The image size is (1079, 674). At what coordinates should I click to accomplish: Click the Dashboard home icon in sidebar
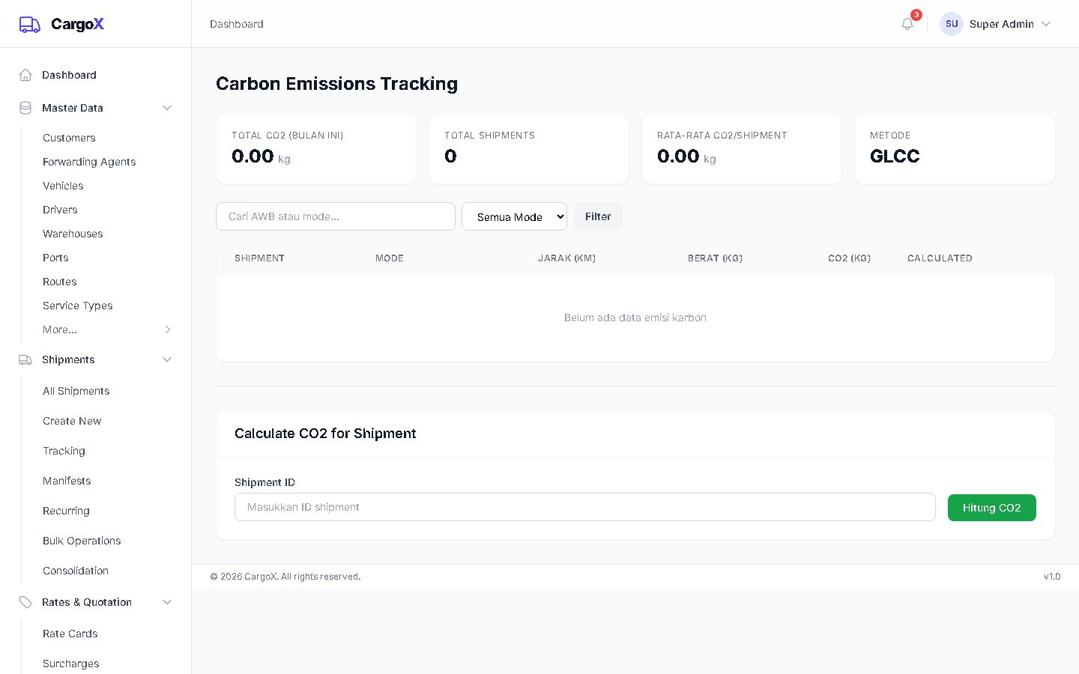pos(25,75)
